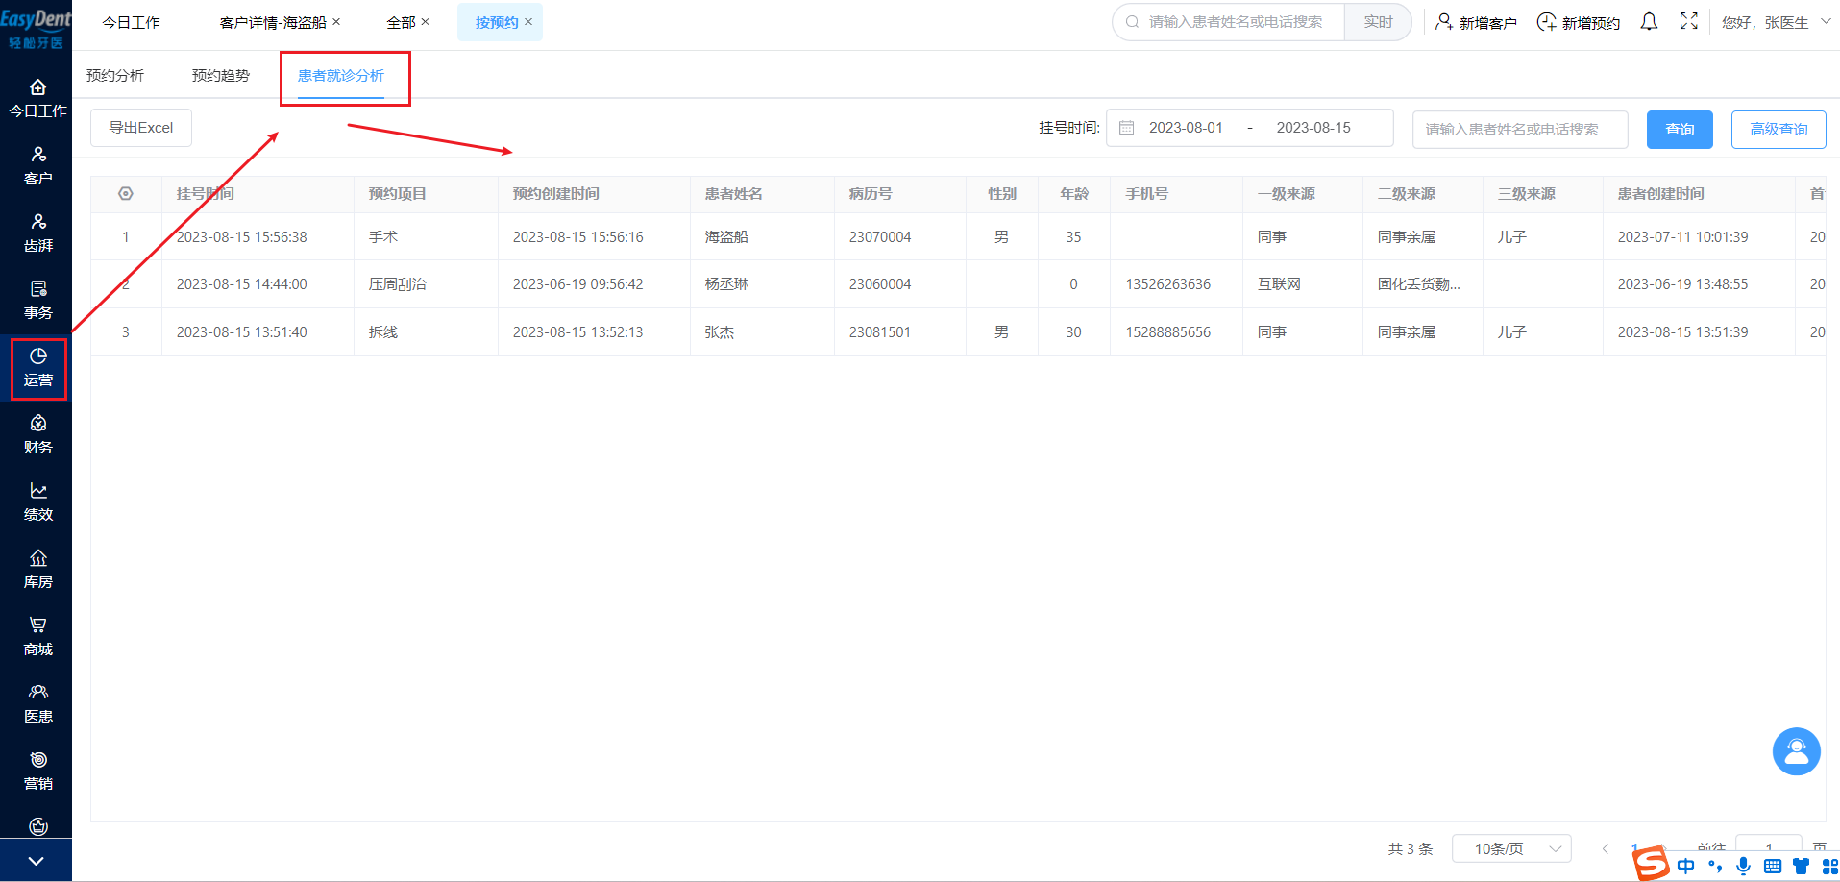Screen dimensions: 1840x882
Task: Open Sogou soft keyboard icon
Action: (x=1773, y=866)
